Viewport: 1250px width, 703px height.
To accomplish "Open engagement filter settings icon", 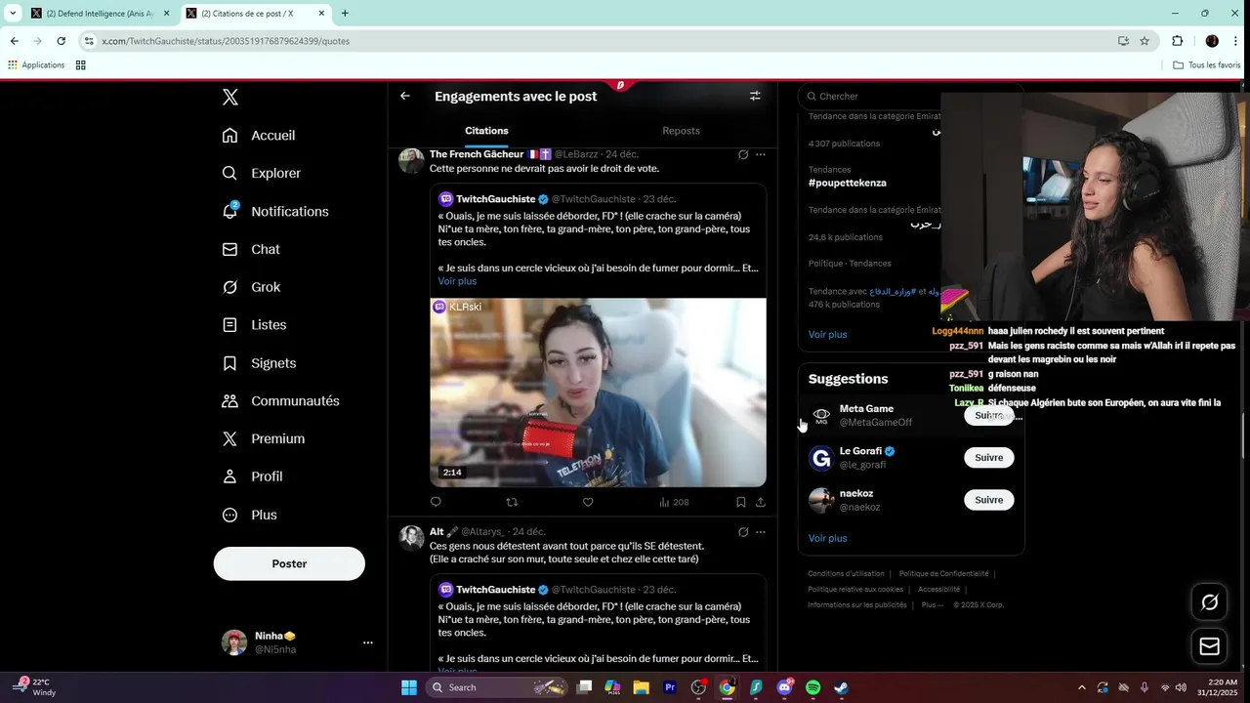I will 755,96.
